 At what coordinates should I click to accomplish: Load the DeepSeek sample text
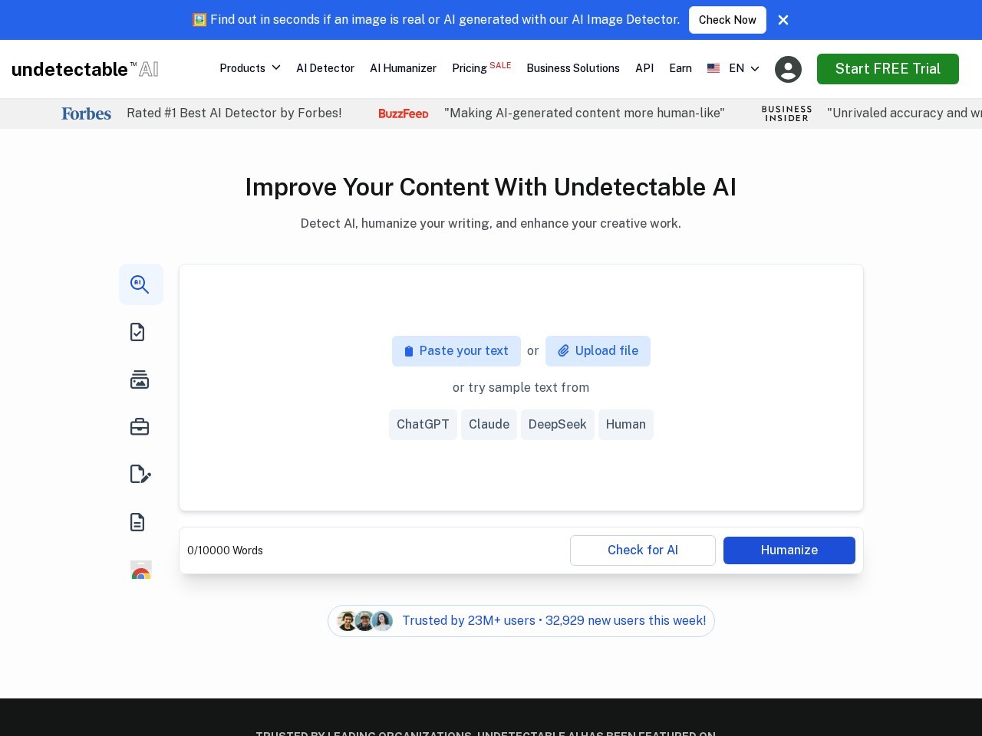pyautogui.click(x=557, y=425)
